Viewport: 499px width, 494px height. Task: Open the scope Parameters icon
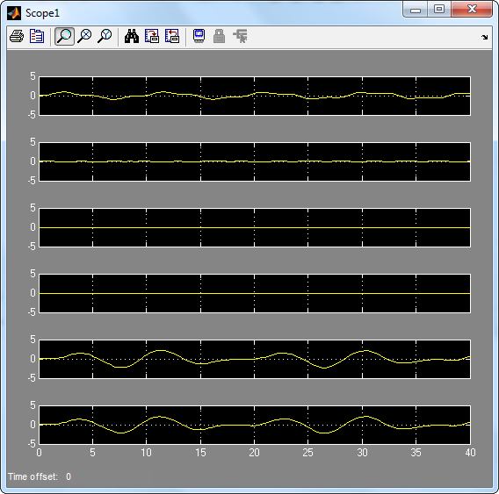tap(37, 36)
